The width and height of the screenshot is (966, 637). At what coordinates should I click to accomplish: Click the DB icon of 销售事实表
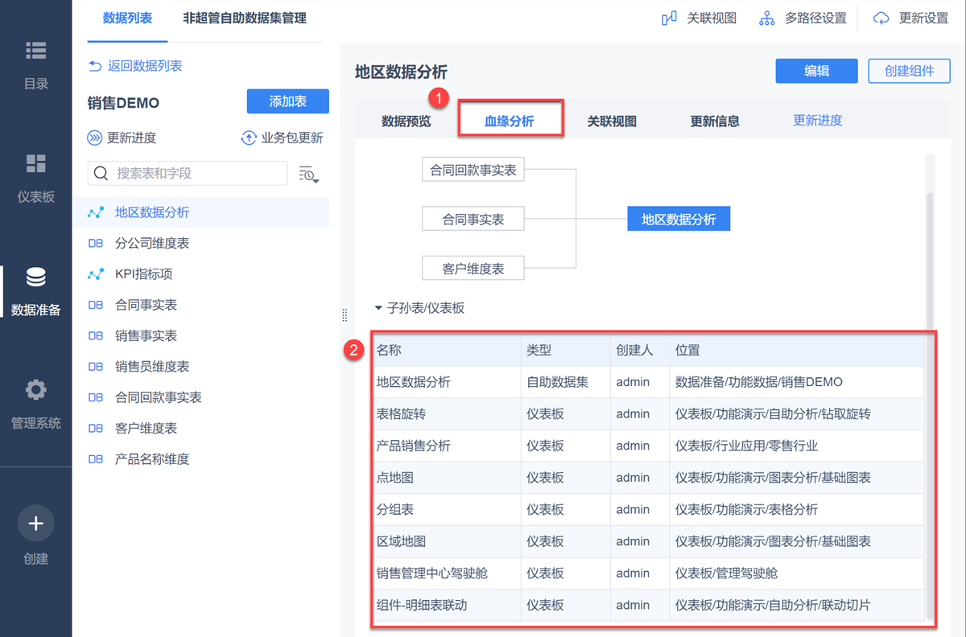click(96, 335)
